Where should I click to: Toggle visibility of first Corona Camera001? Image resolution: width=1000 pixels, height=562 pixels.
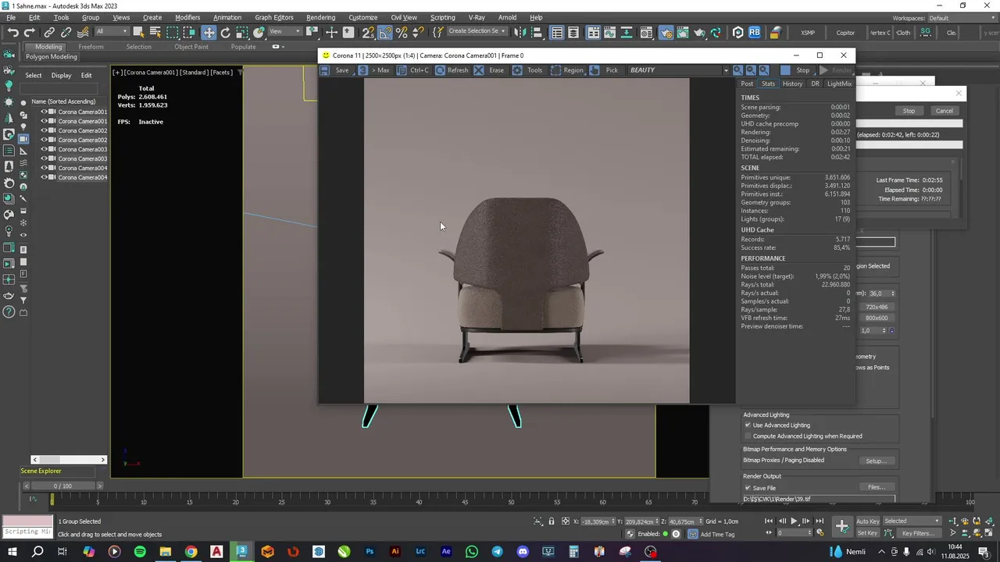(44, 112)
